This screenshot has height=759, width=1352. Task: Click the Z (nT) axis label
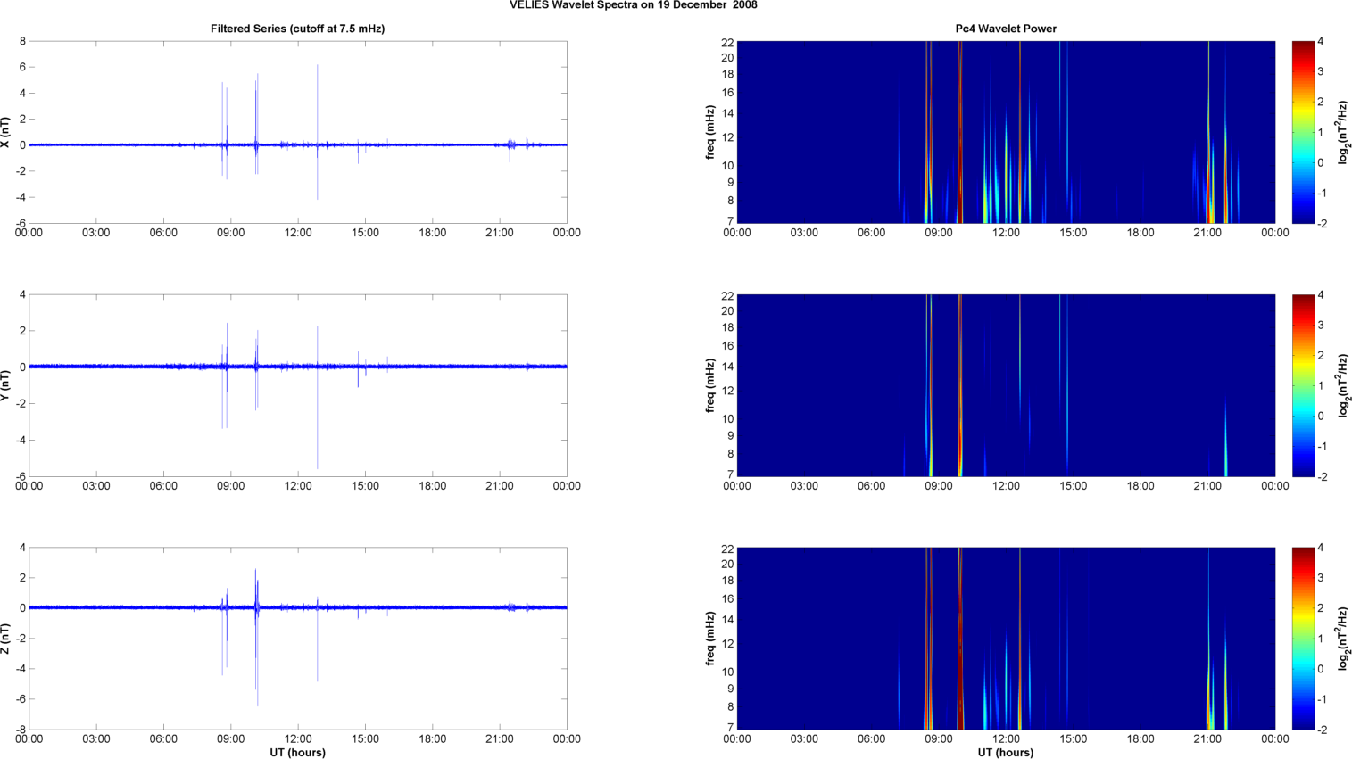[6, 639]
